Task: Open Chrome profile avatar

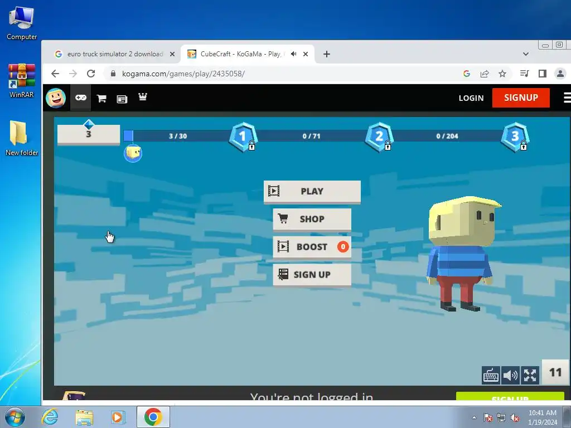Action: click(x=560, y=74)
